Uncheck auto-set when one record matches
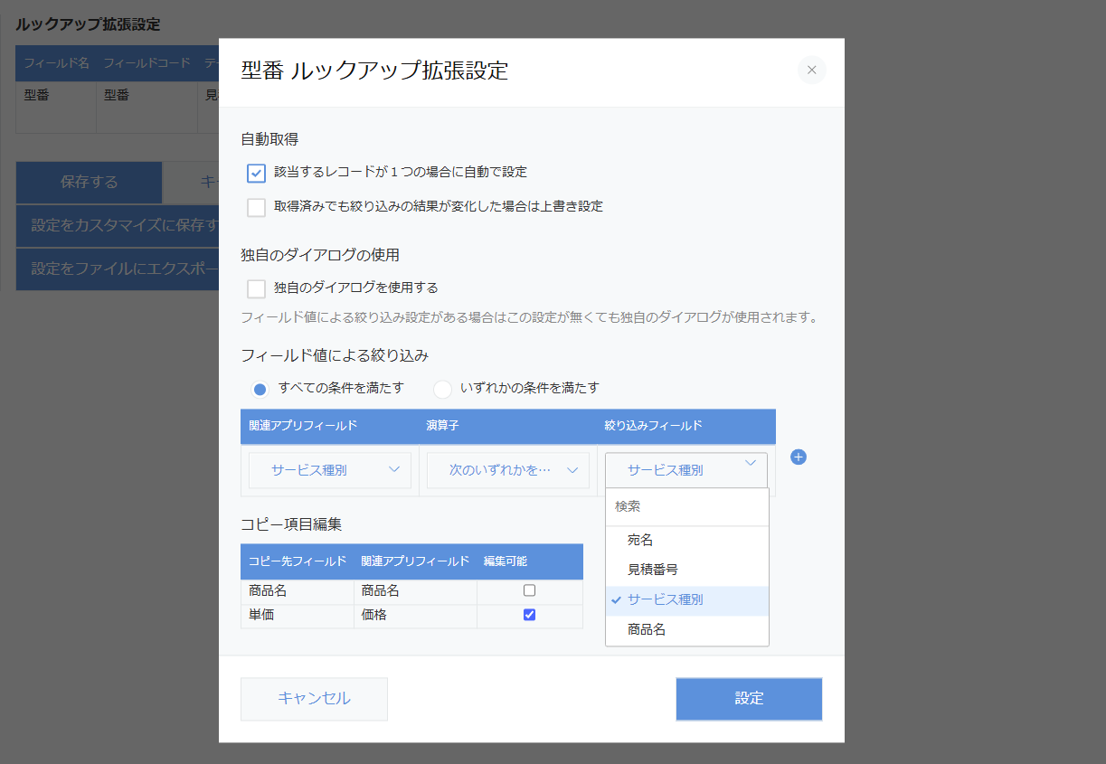Screen dimensions: 1106x764 [256, 173]
